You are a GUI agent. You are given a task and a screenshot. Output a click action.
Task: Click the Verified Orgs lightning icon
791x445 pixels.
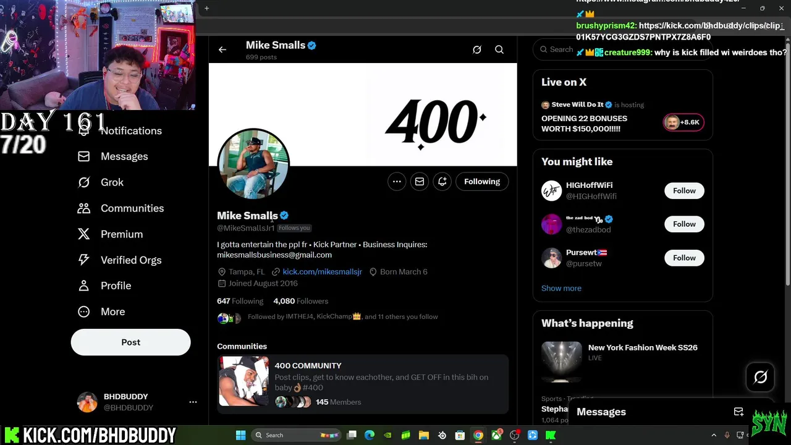coord(84,260)
